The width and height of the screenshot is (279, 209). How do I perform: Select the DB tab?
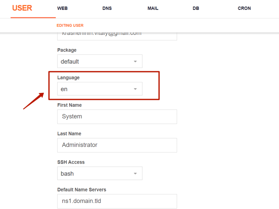tap(196, 8)
